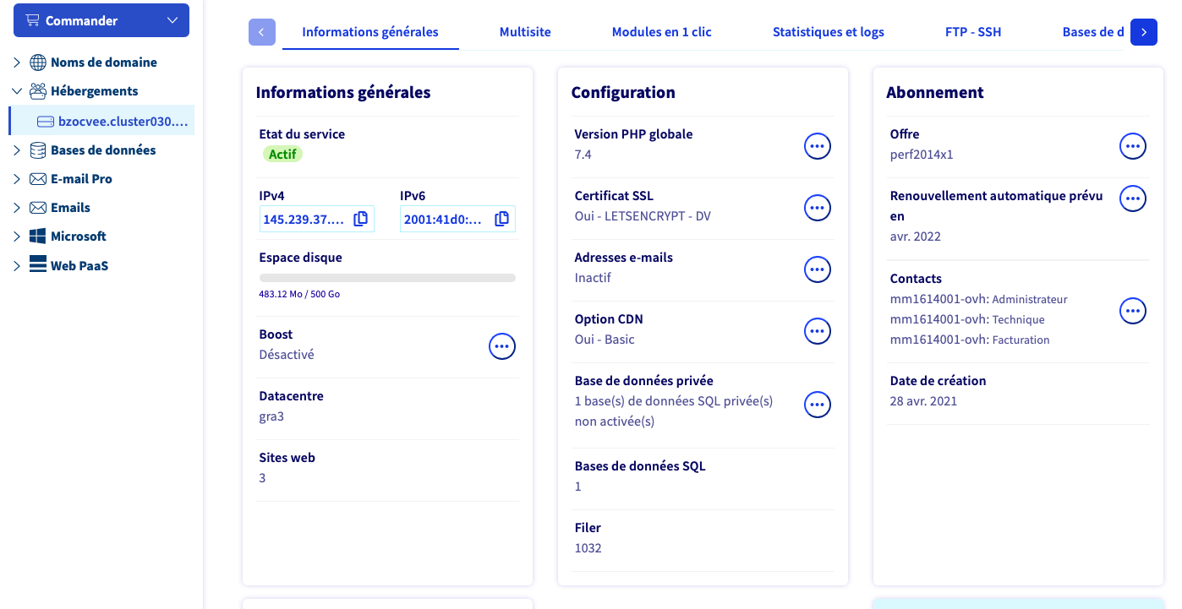The image size is (1182, 609).
Task: Open Base de données privée actions menu
Action: pos(818,405)
